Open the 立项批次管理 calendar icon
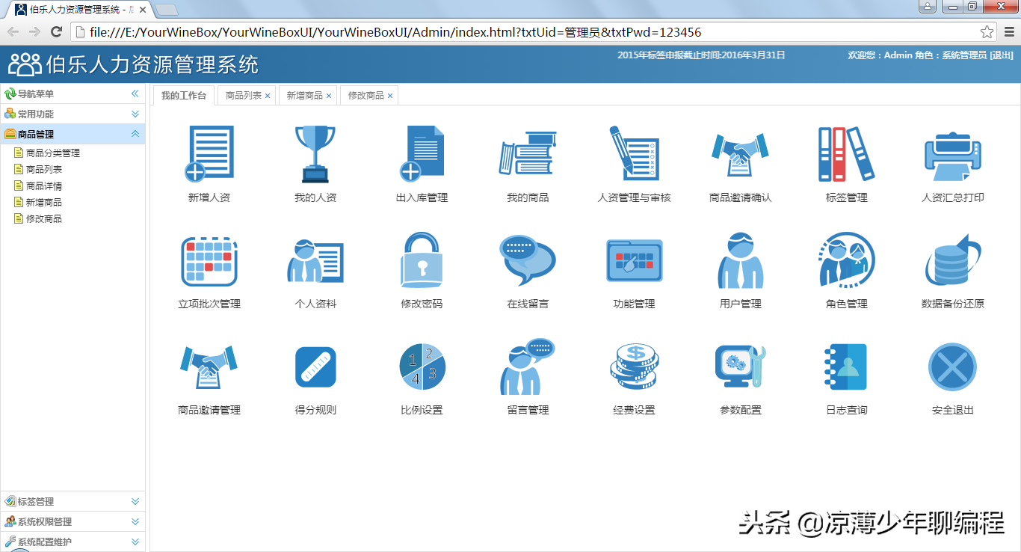1021x552 pixels. (209, 260)
